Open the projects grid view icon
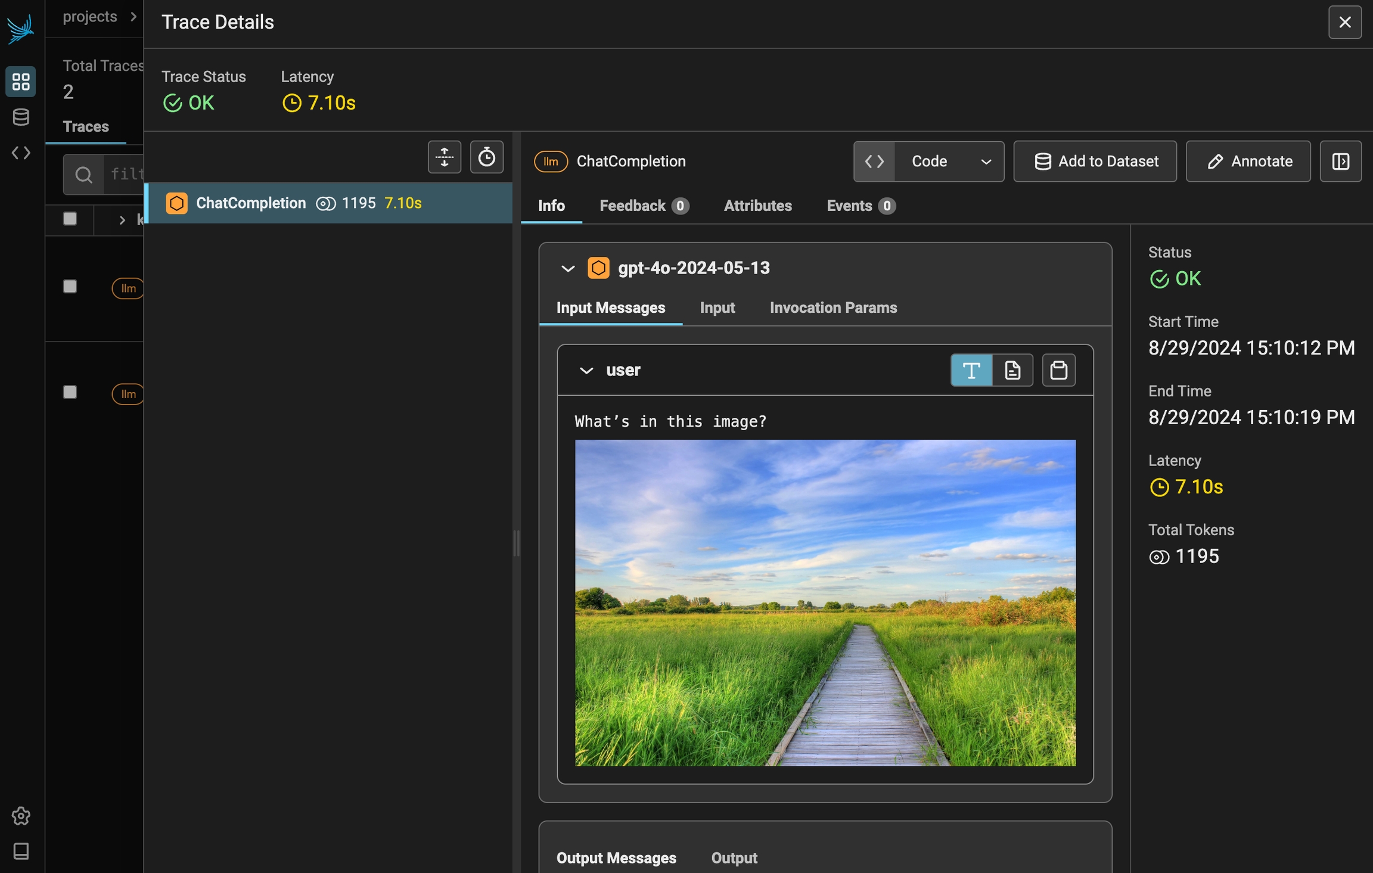 point(21,81)
